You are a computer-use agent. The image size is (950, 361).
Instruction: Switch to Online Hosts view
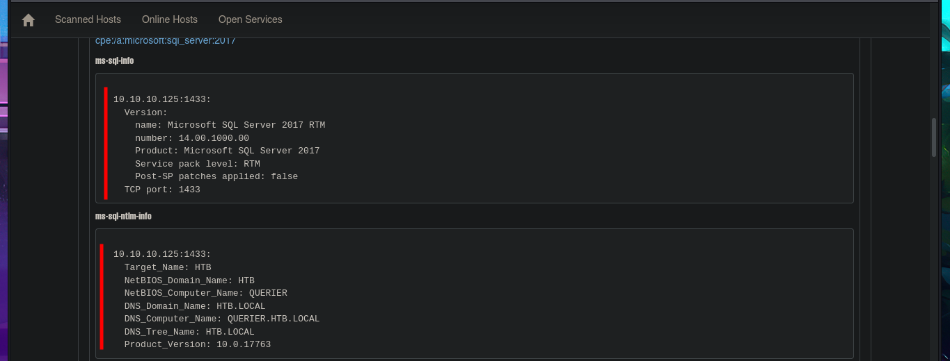[x=170, y=19]
